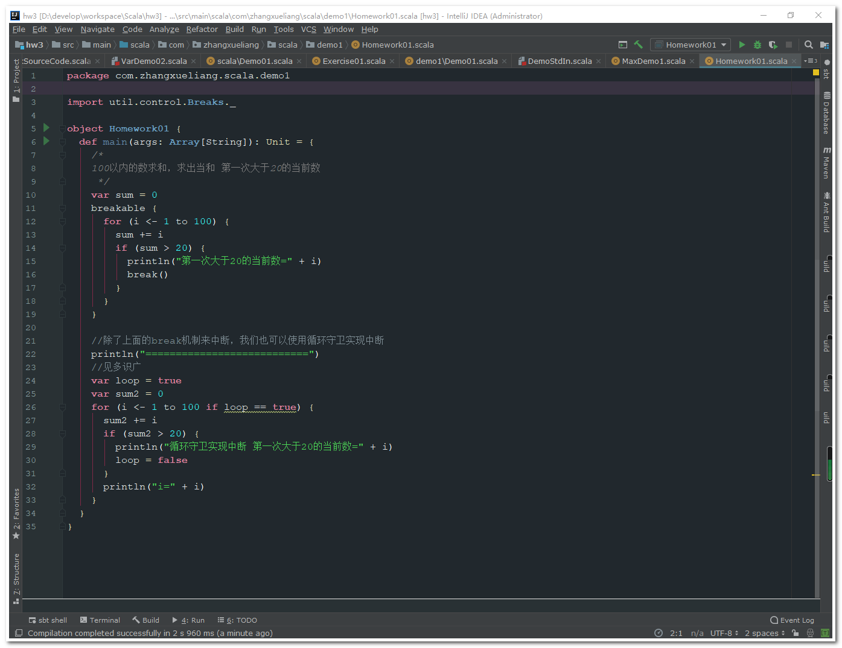Open the Build tool window tab
The width and height of the screenshot is (842, 648).
coord(146,620)
